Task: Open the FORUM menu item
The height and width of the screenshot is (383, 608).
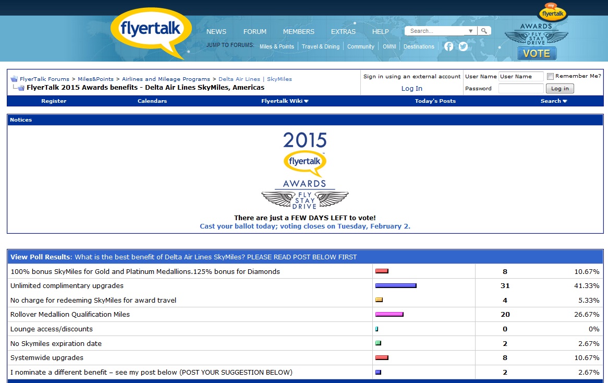Action: pos(254,32)
